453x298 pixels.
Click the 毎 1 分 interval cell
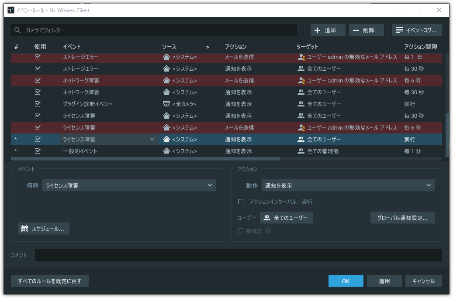412,151
